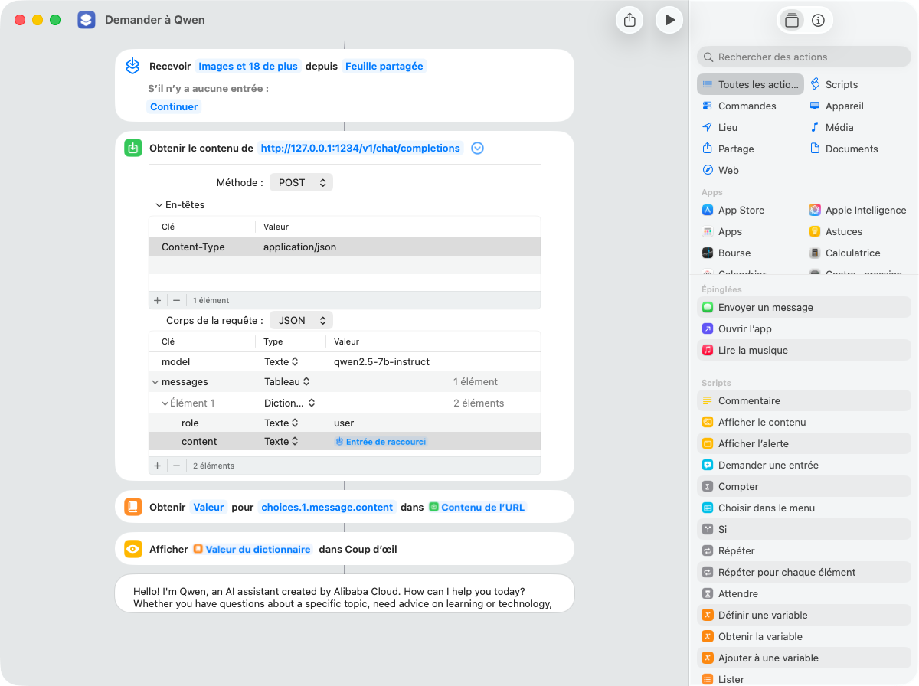Open Astuces actions
Image resolution: width=919 pixels, height=686 pixels.
tap(836, 231)
